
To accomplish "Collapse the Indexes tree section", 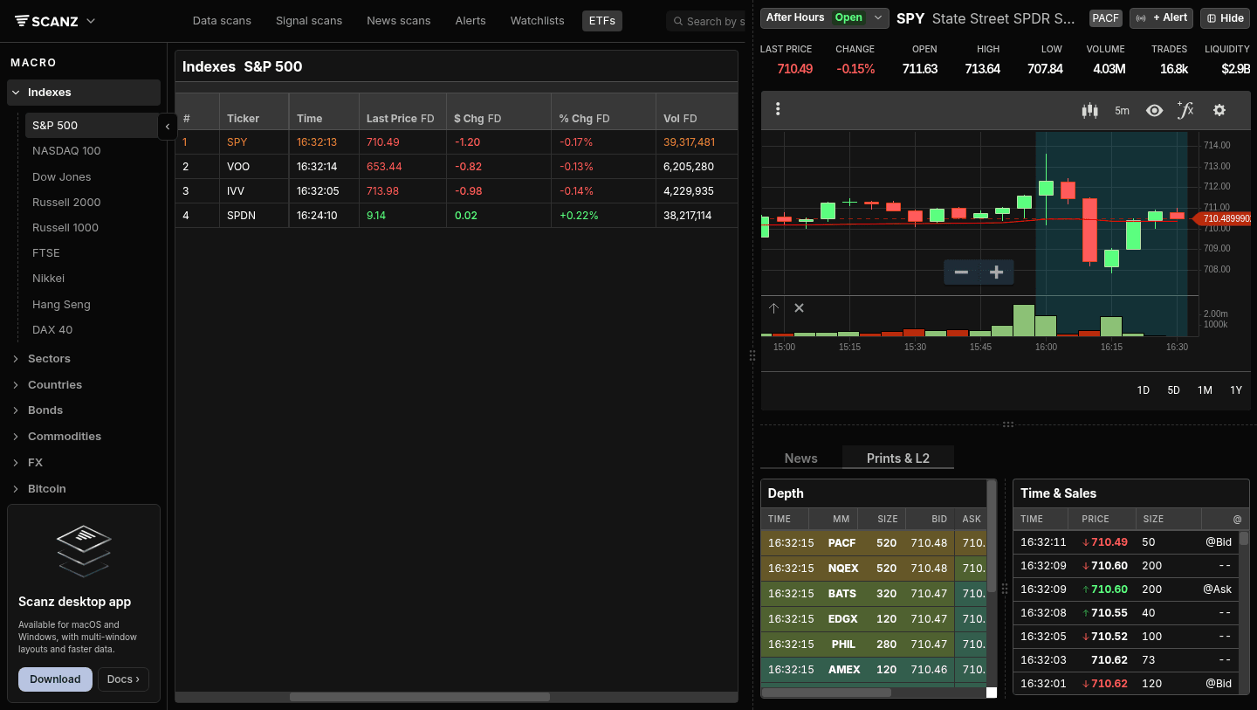I will pos(84,93).
